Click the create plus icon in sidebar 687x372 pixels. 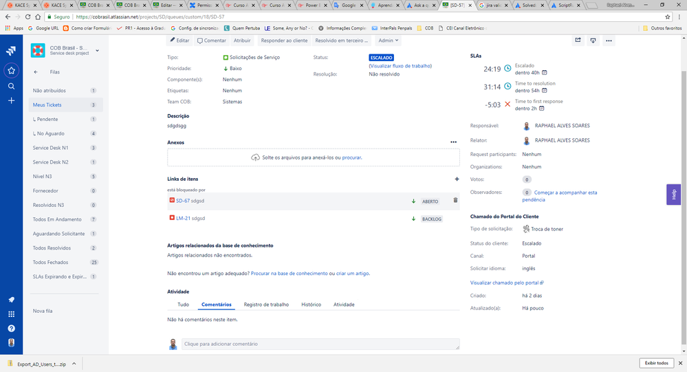(x=12, y=101)
